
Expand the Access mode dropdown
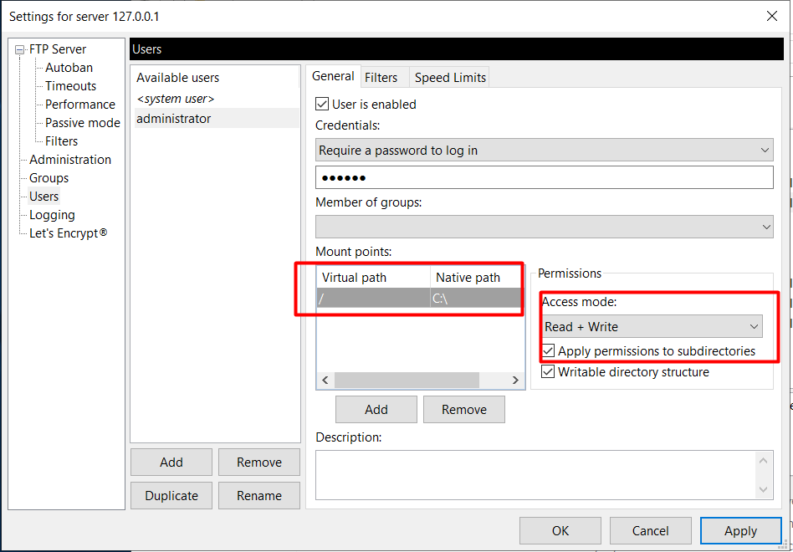tap(652, 326)
